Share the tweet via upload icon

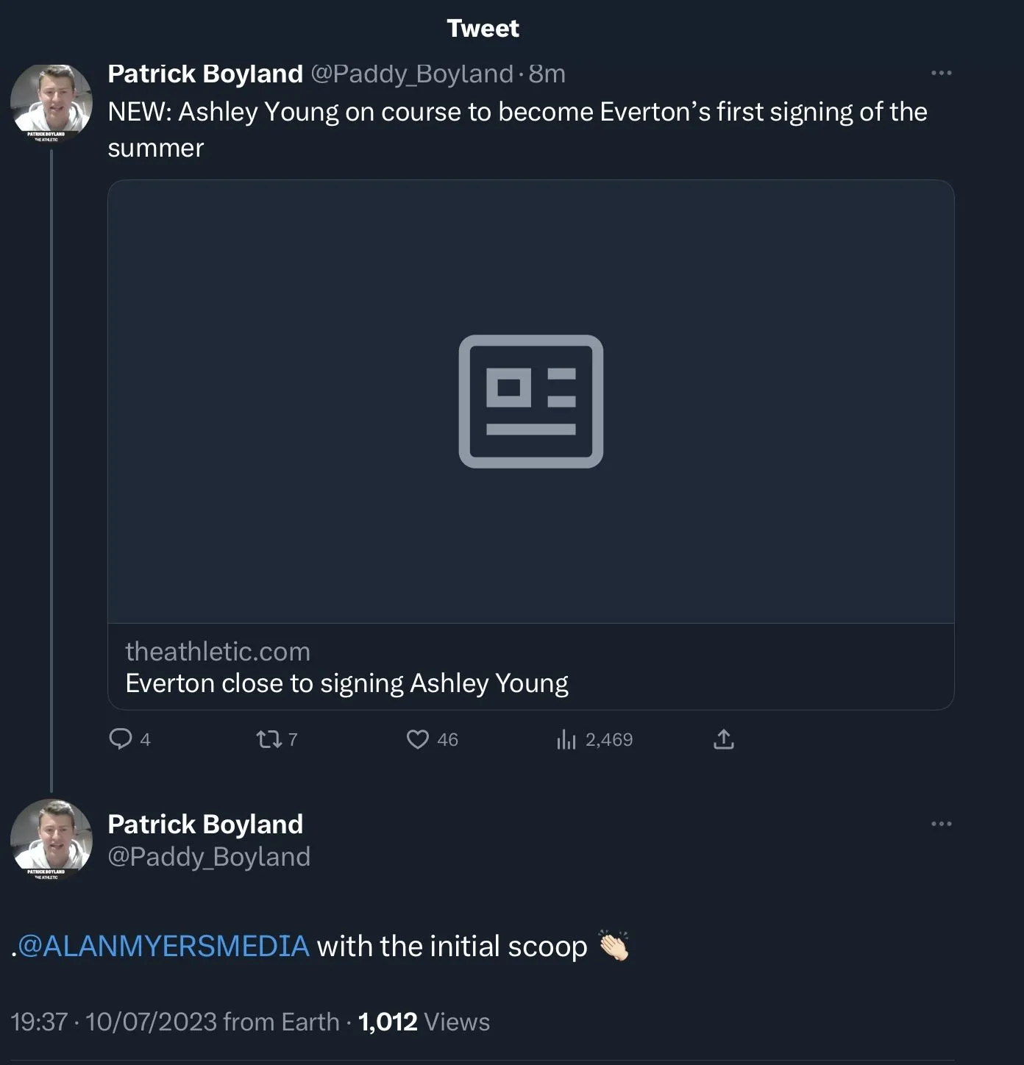click(724, 738)
